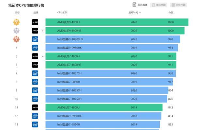Click the score 834
Screen dimensions: 197x130
(171, 116)
